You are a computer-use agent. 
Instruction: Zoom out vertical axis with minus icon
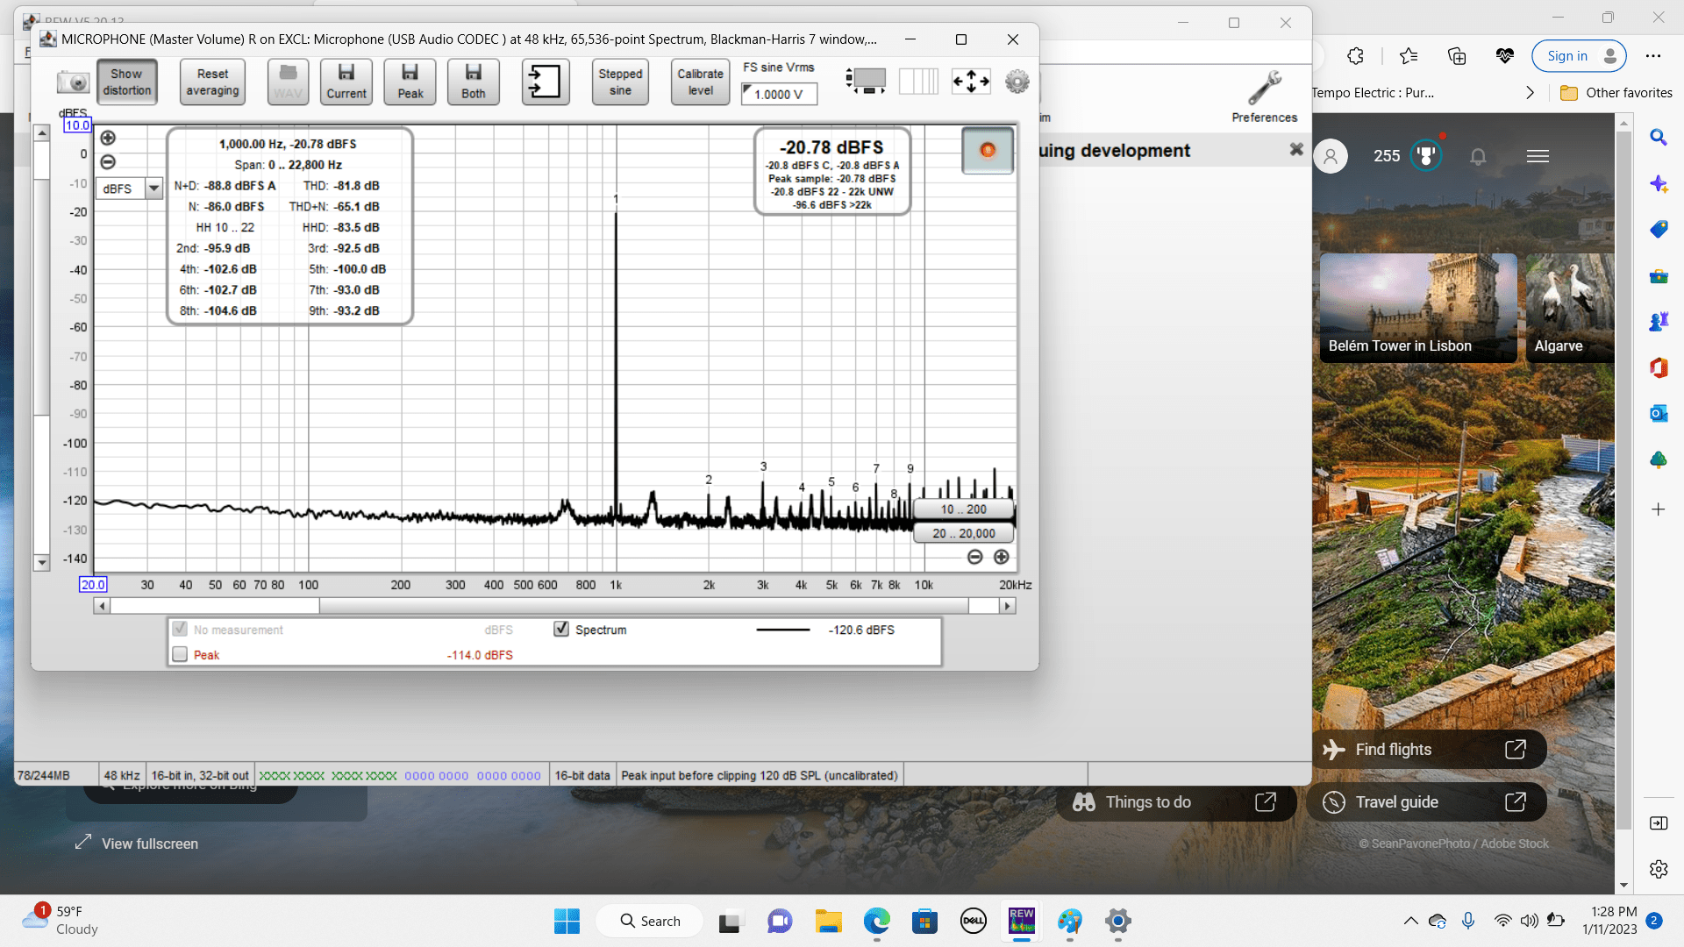coord(108,162)
